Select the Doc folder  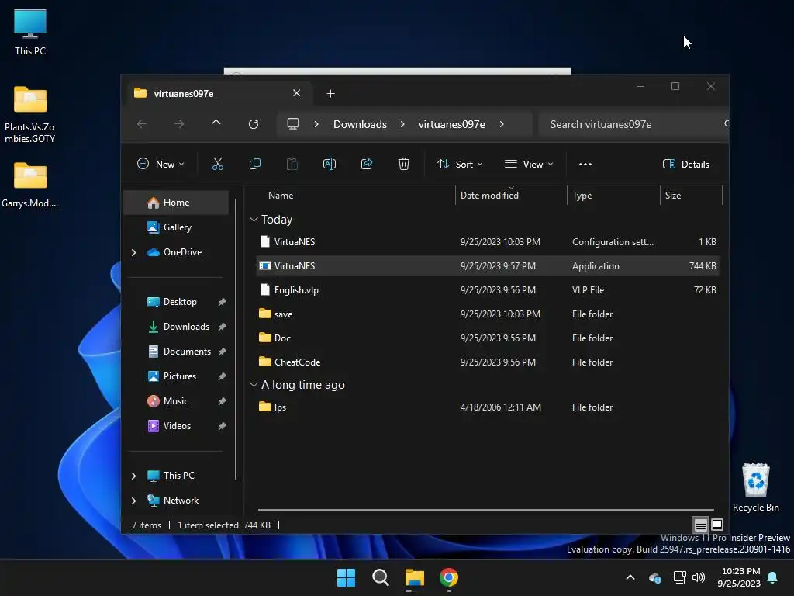click(x=488, y=338)
